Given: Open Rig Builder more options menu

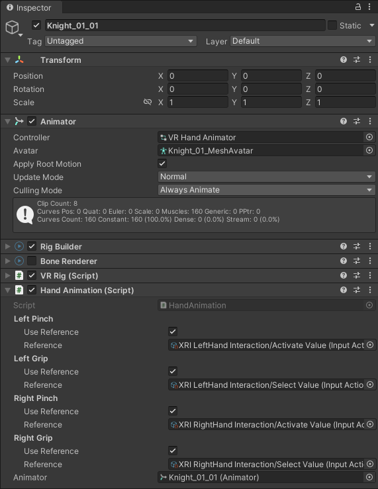Looking at the screenshot, I should [370, 246].
